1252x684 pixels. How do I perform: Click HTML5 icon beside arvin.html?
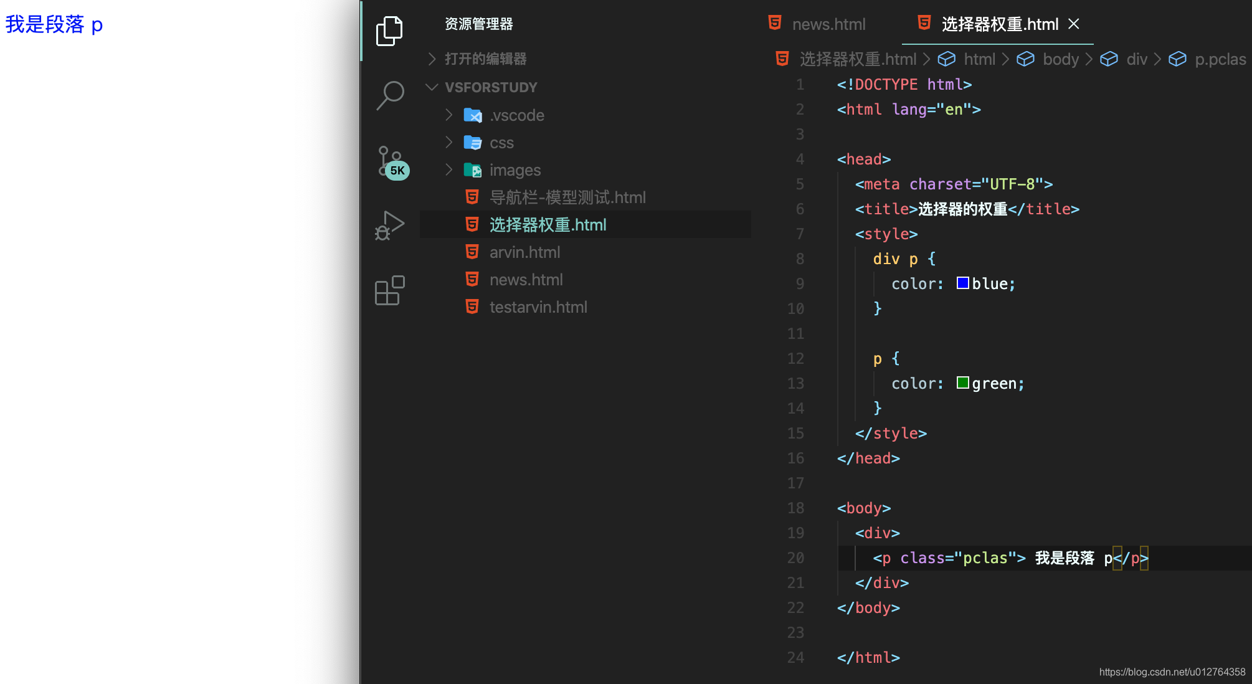click(472, 252)
